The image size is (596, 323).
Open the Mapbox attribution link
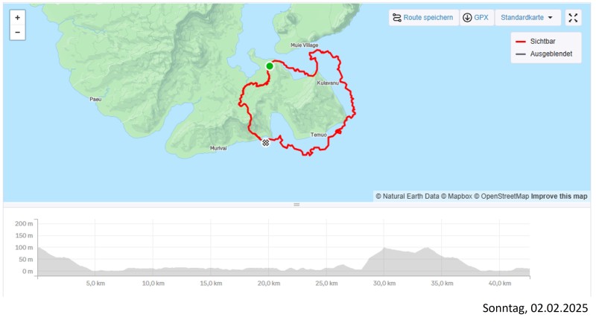(x=458, y=196)
